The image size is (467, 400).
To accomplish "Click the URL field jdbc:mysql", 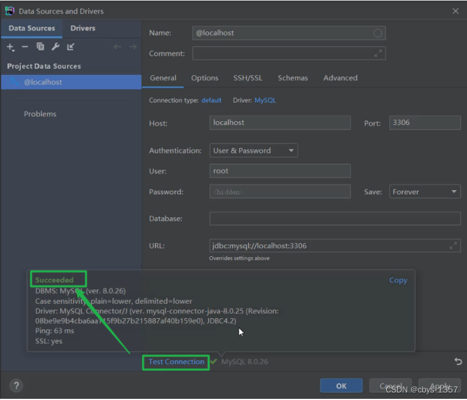I will (x=335, y=246).
